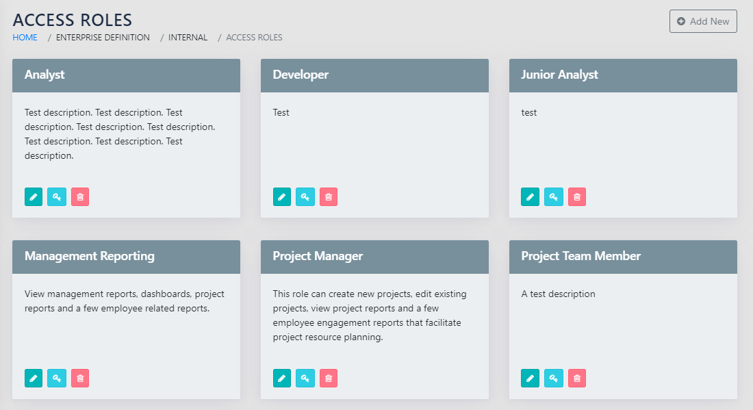Delete the Project Manager role

tap(329, 379)
